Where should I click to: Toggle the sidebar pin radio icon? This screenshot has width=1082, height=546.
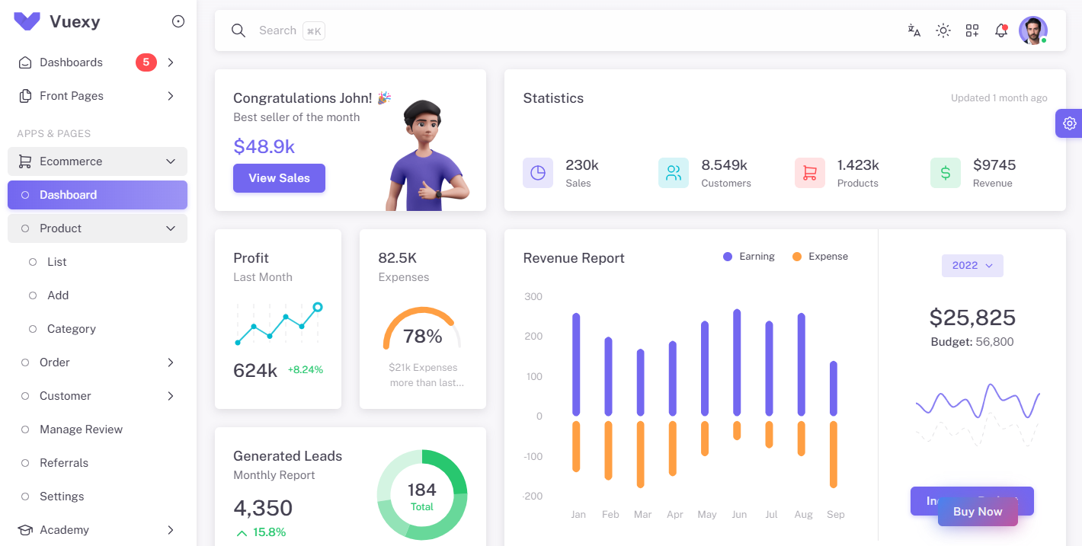pyautogui.click(x=178, y=21)
